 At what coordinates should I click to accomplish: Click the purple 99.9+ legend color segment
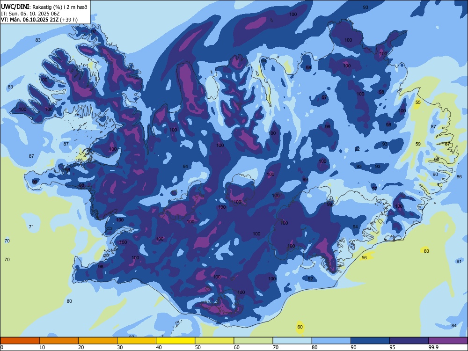click(x=448, y=341)
